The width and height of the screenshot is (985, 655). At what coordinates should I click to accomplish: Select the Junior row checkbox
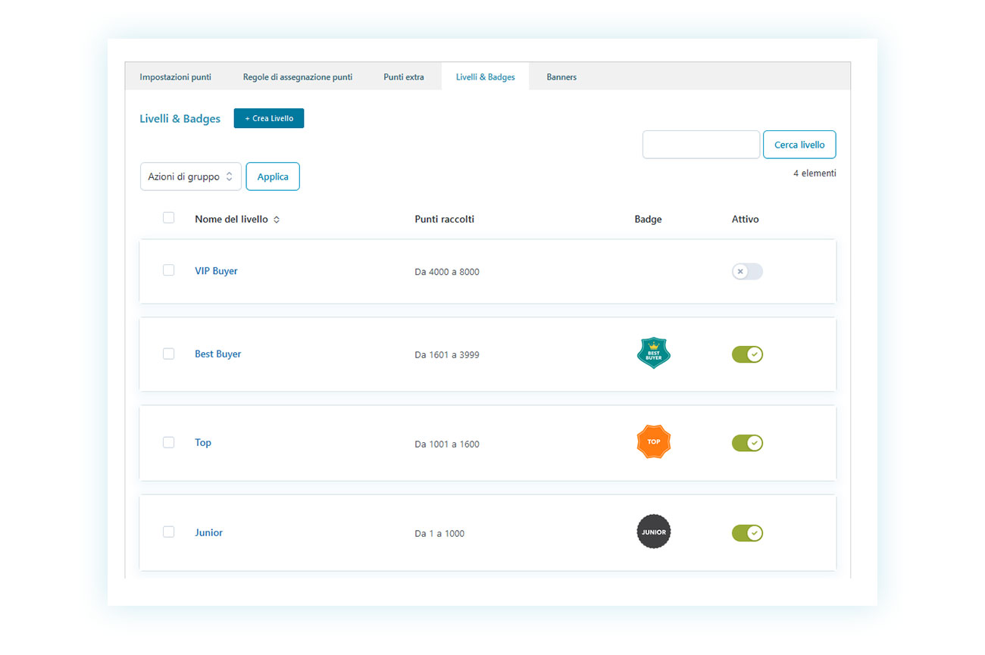[168, 532]
